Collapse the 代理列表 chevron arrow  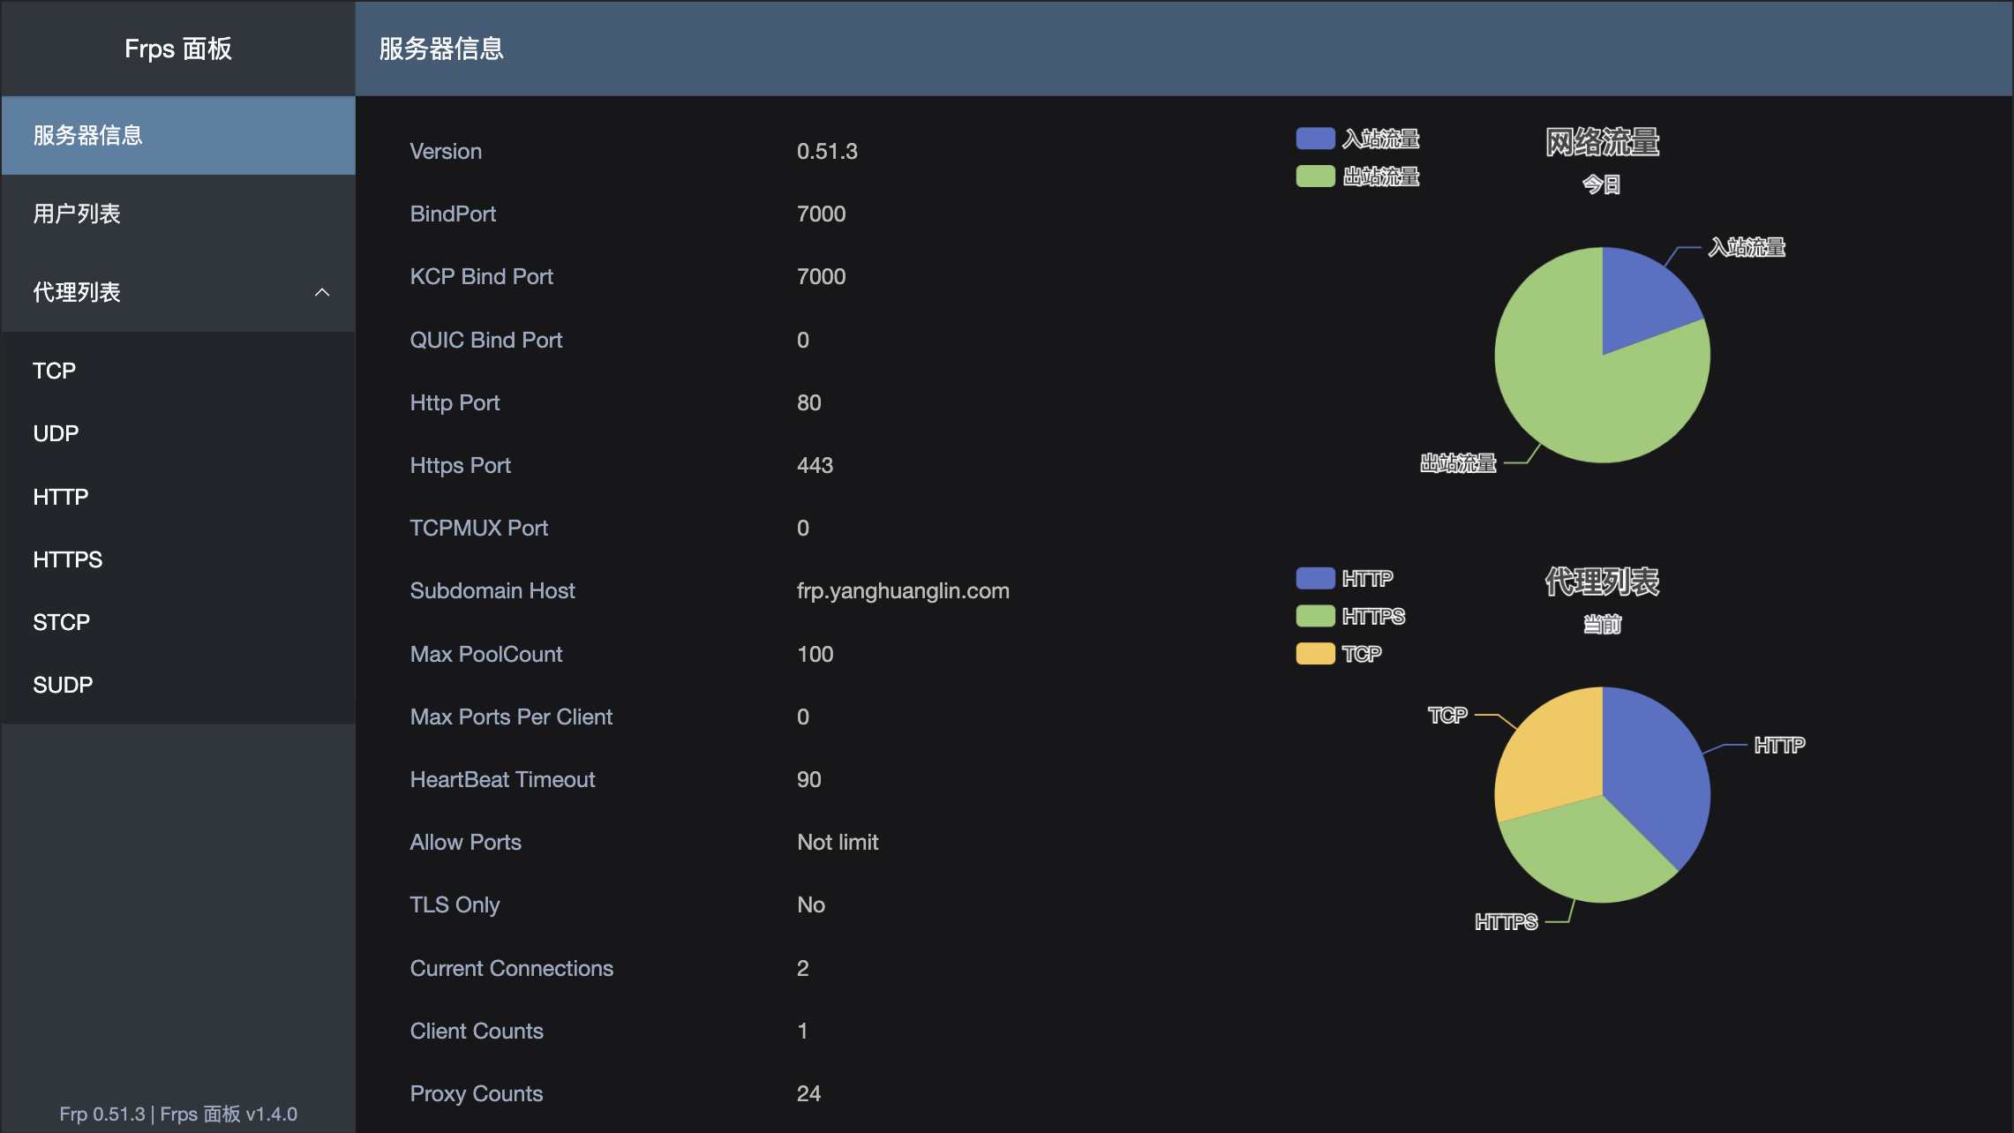coord(322,292)
